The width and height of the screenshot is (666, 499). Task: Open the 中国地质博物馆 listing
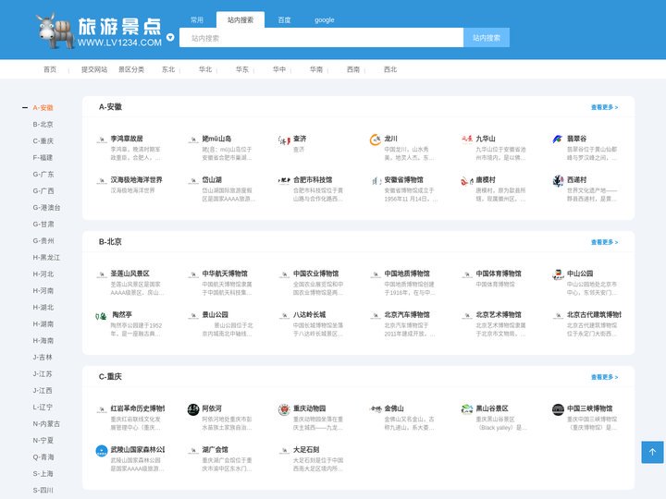pyautogui.click(x=407, y=274)
